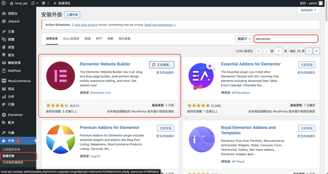Jump to the last results page arrow
Screen dimensions: 328x174
[x=316, y=51]
